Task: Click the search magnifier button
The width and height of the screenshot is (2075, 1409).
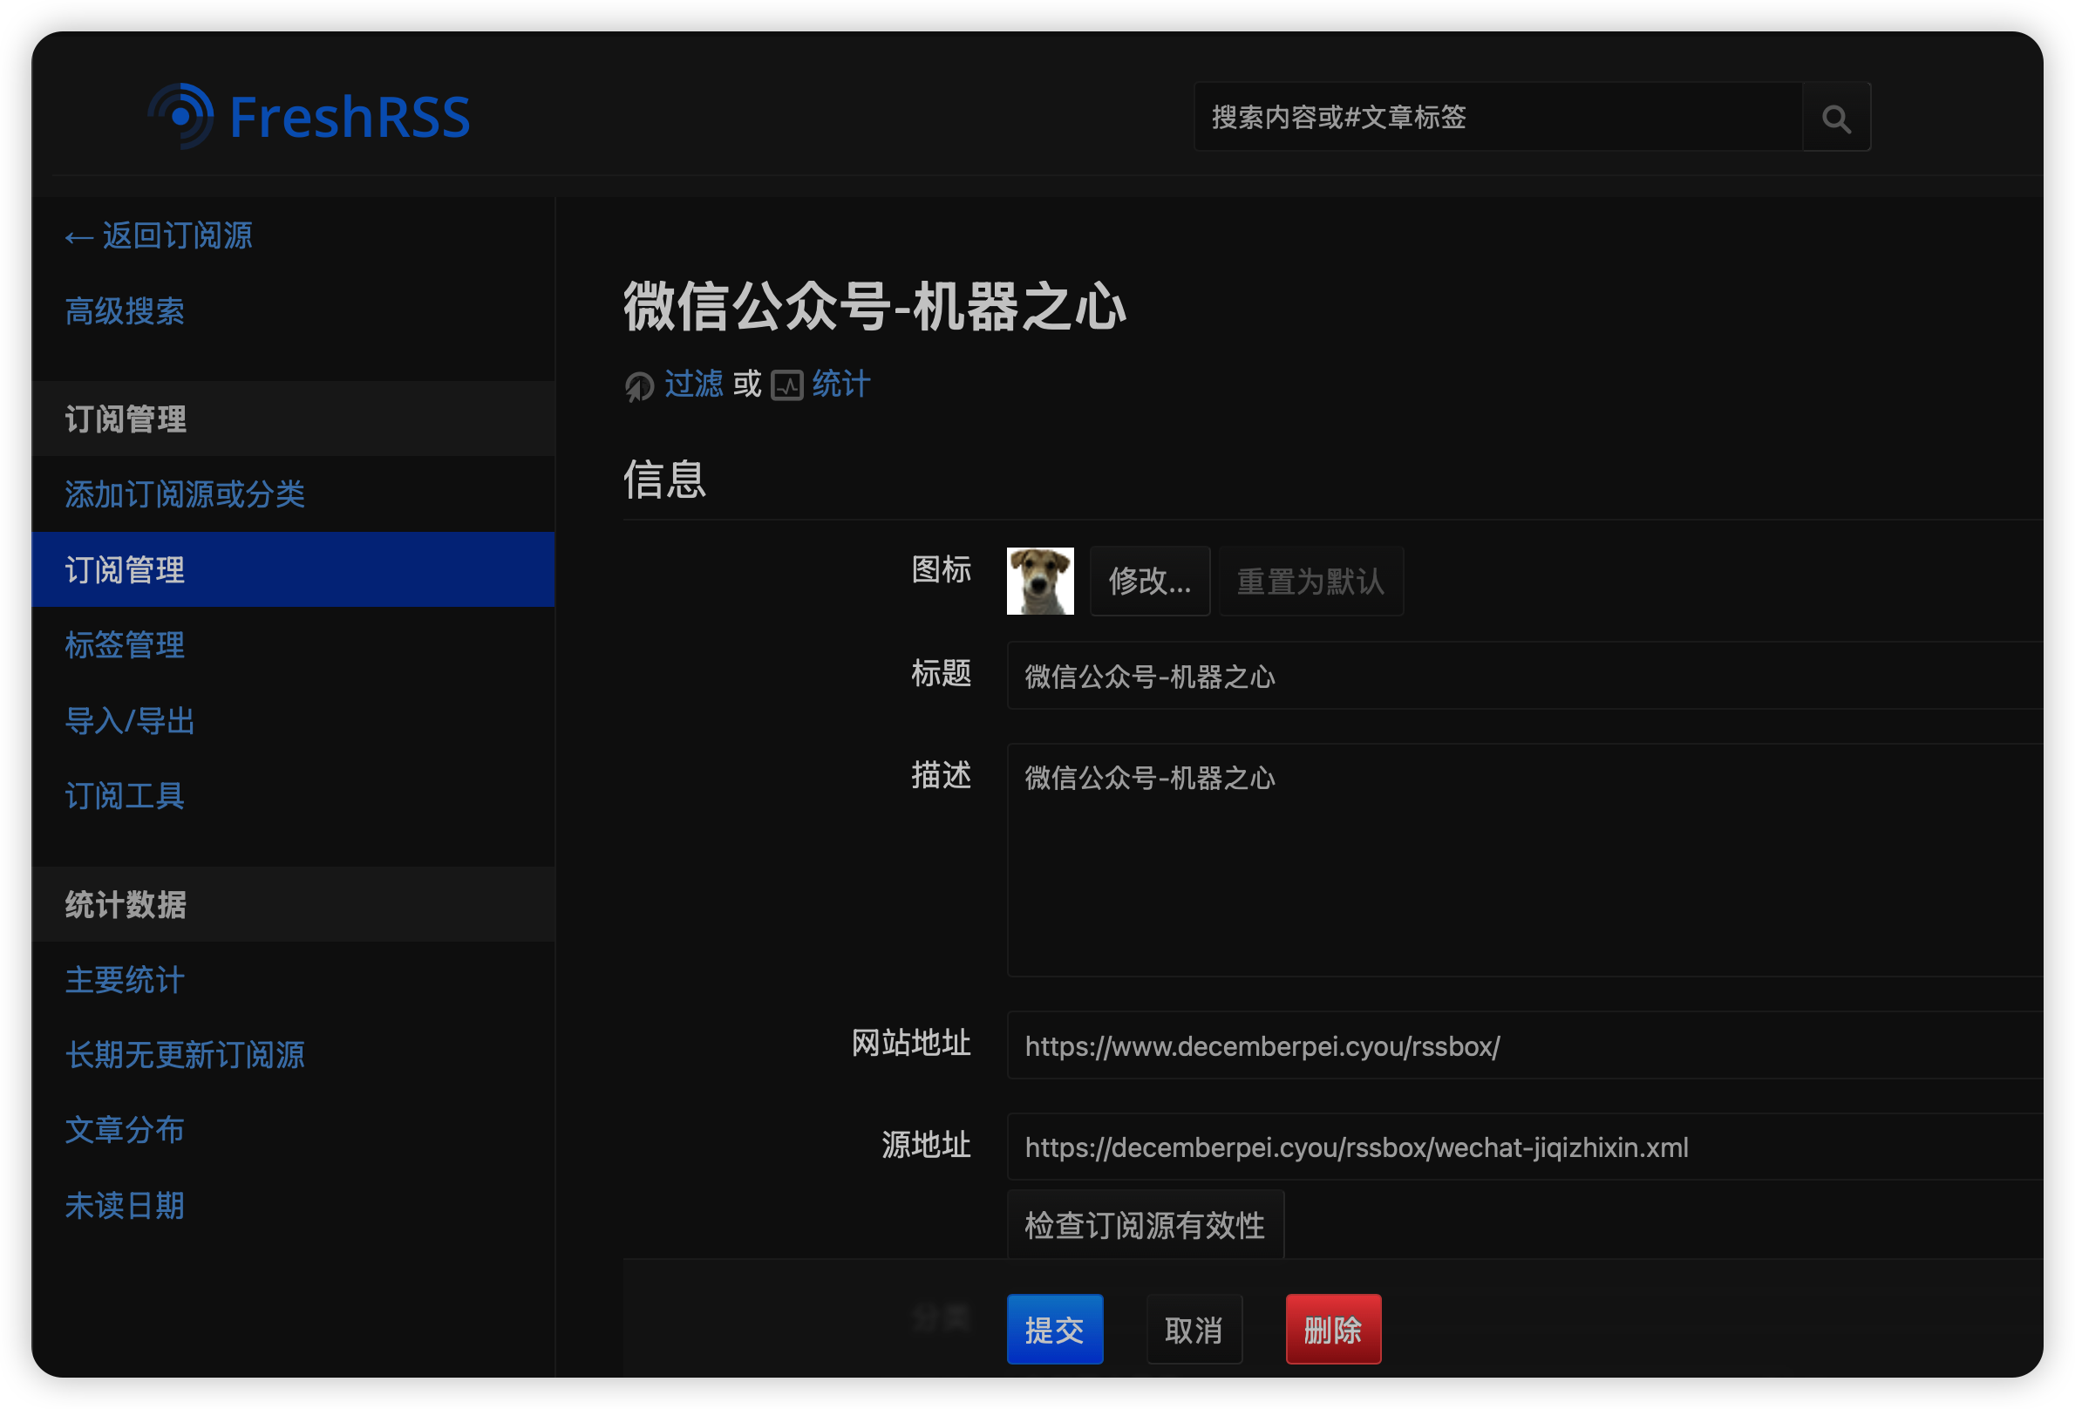Action: (x=1836, y=117)
